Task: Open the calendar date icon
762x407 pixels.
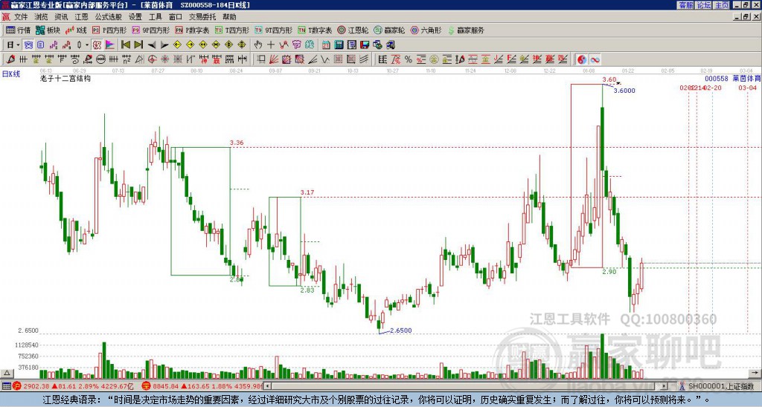Action: tap(326, 45)
